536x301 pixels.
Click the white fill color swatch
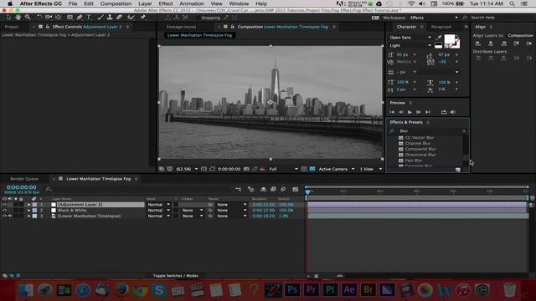(449, 39)
